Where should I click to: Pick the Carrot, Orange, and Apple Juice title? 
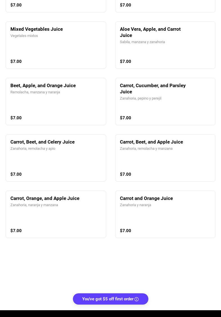coord(45,199)
